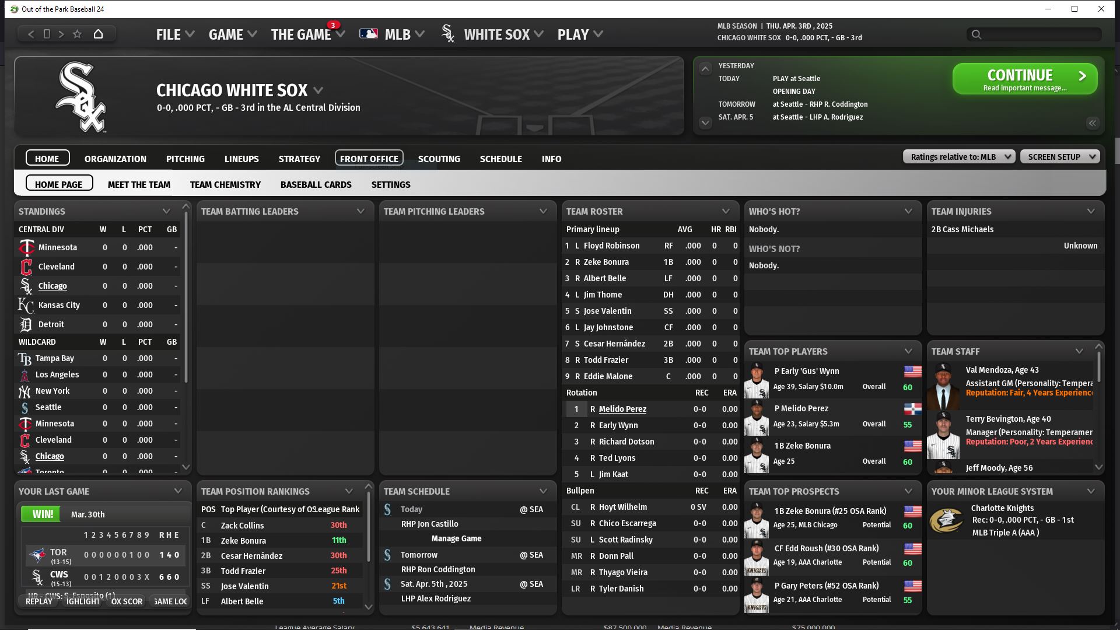Open Ratings relative to MLB dropdown
The width and height of the screenshot is (1120, 630).
959,157
